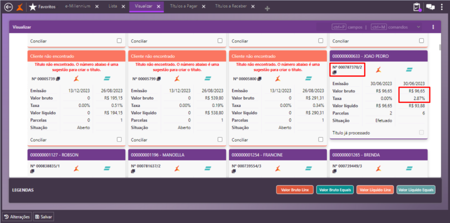Click Valor Líquido Linx legend
The width and height of the screenshot is (450, 223).
click(x=375, y=189)
